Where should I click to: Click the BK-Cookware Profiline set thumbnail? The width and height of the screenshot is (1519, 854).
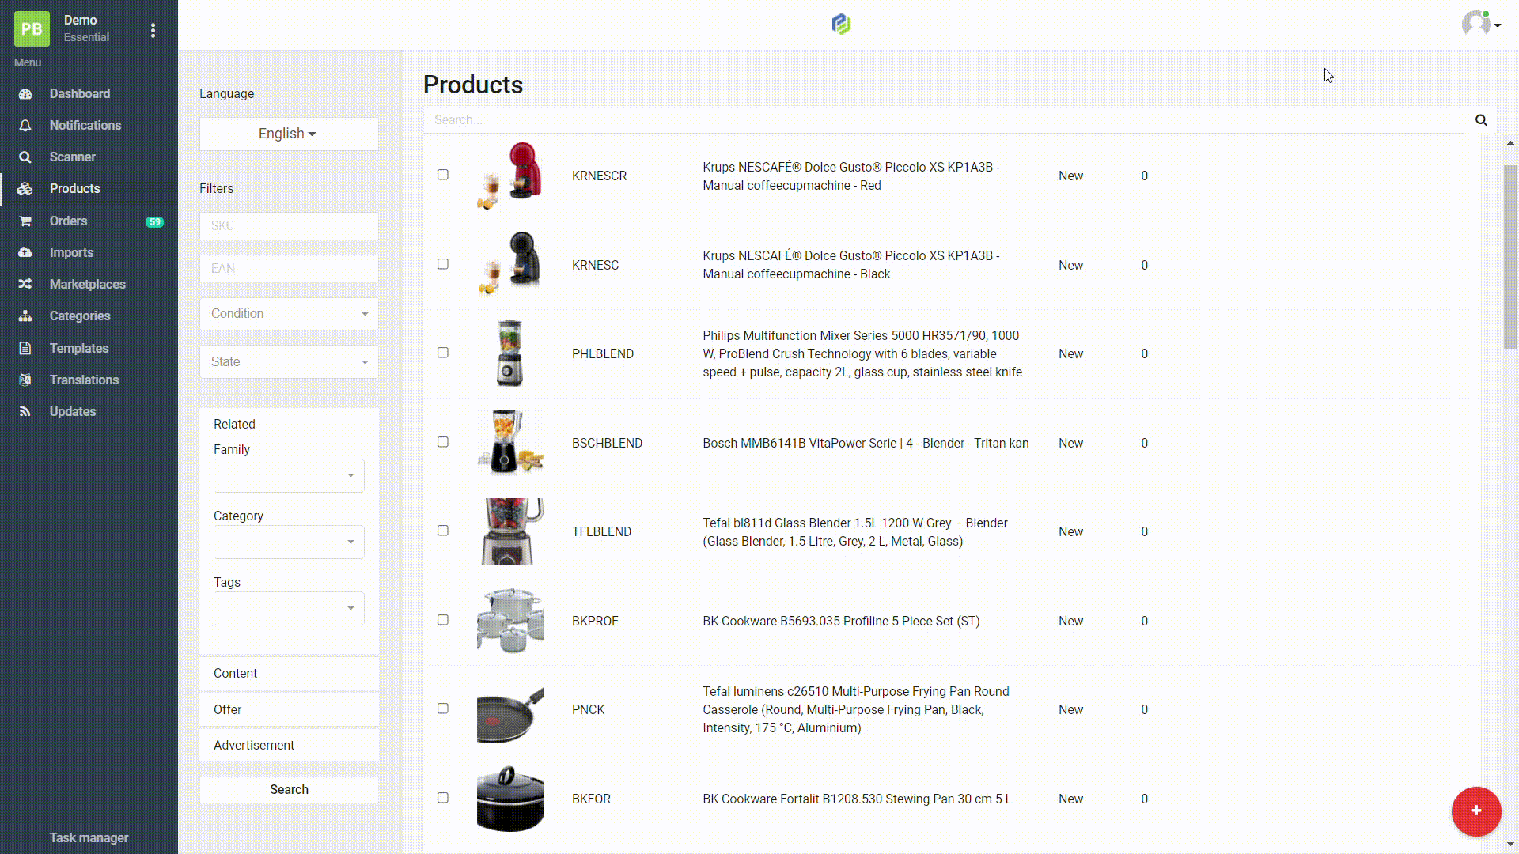click(x=510, y=621)
